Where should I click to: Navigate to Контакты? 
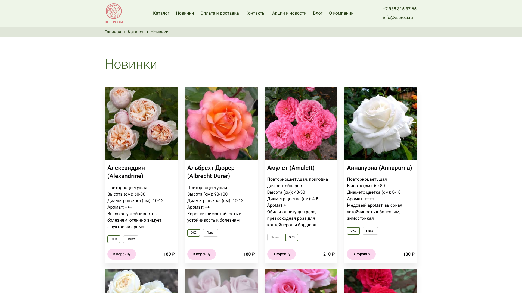255,13
